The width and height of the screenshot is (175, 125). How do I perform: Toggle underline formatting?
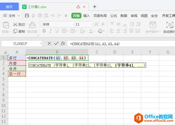[x=57, y=31]
